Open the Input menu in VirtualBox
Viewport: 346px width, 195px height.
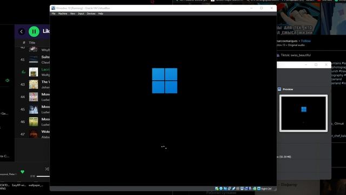pos(81,14)
